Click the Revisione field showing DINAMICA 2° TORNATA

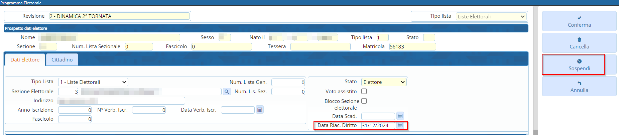pyautogui.click(x=119, y=16)
